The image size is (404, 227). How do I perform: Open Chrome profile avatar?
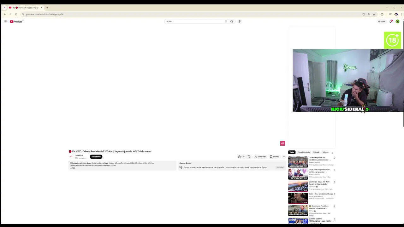(396, 14)
